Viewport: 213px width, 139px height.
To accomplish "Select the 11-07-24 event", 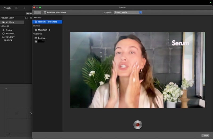I will 8,40.
